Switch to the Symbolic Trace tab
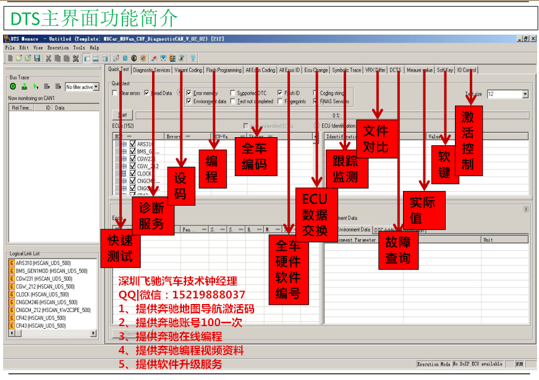 pos(346,70)
